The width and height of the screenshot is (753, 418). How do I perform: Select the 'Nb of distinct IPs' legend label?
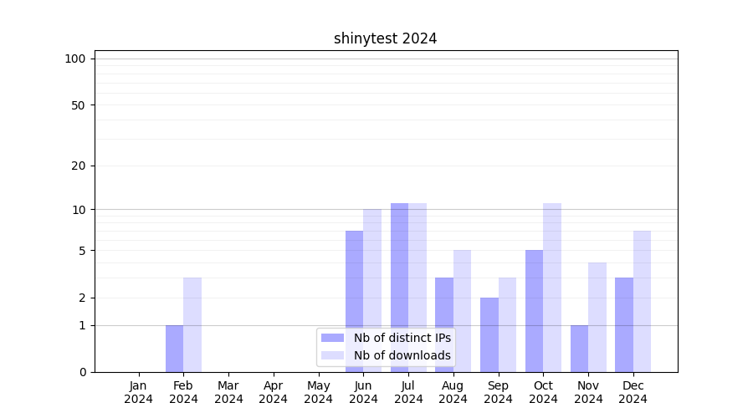402,338
